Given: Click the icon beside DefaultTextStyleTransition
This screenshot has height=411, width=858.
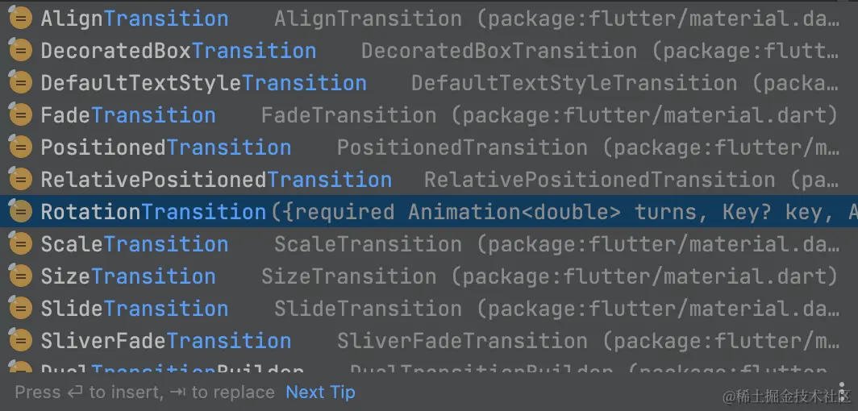Looking at the screenshot, I should point(19,83).
